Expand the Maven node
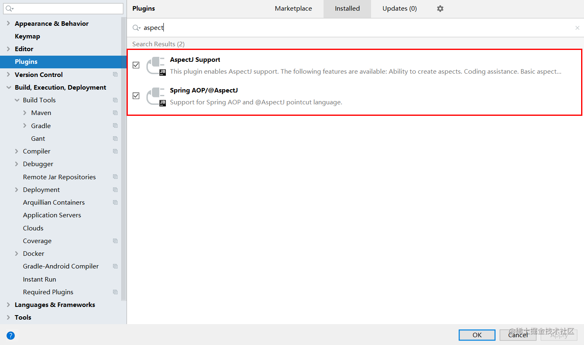 pos(25,113)
